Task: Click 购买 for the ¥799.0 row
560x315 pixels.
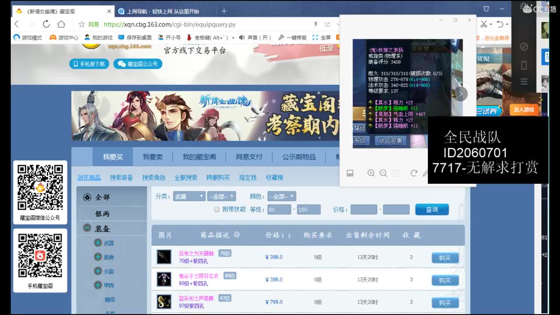Action: click(x=445, y=303)
